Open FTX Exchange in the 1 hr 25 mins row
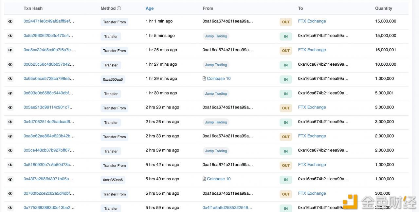This screenshot has height=212, width=419. 312,50
